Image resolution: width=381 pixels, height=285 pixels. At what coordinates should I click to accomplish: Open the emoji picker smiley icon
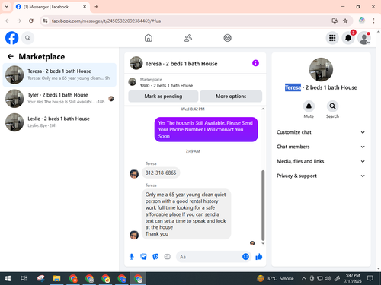pyautogui.click(x=245, y=257)
